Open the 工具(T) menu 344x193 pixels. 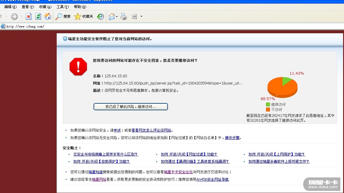click(x=62, y=7)
